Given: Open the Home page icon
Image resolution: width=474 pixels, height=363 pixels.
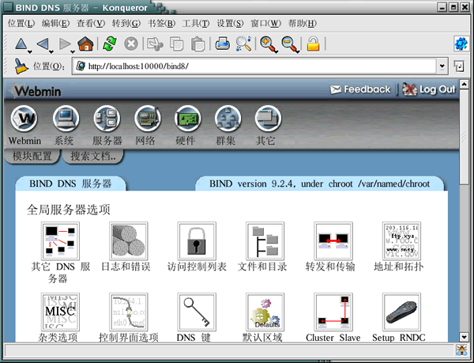Looking at the screenshot, I should tap(85, 43).
